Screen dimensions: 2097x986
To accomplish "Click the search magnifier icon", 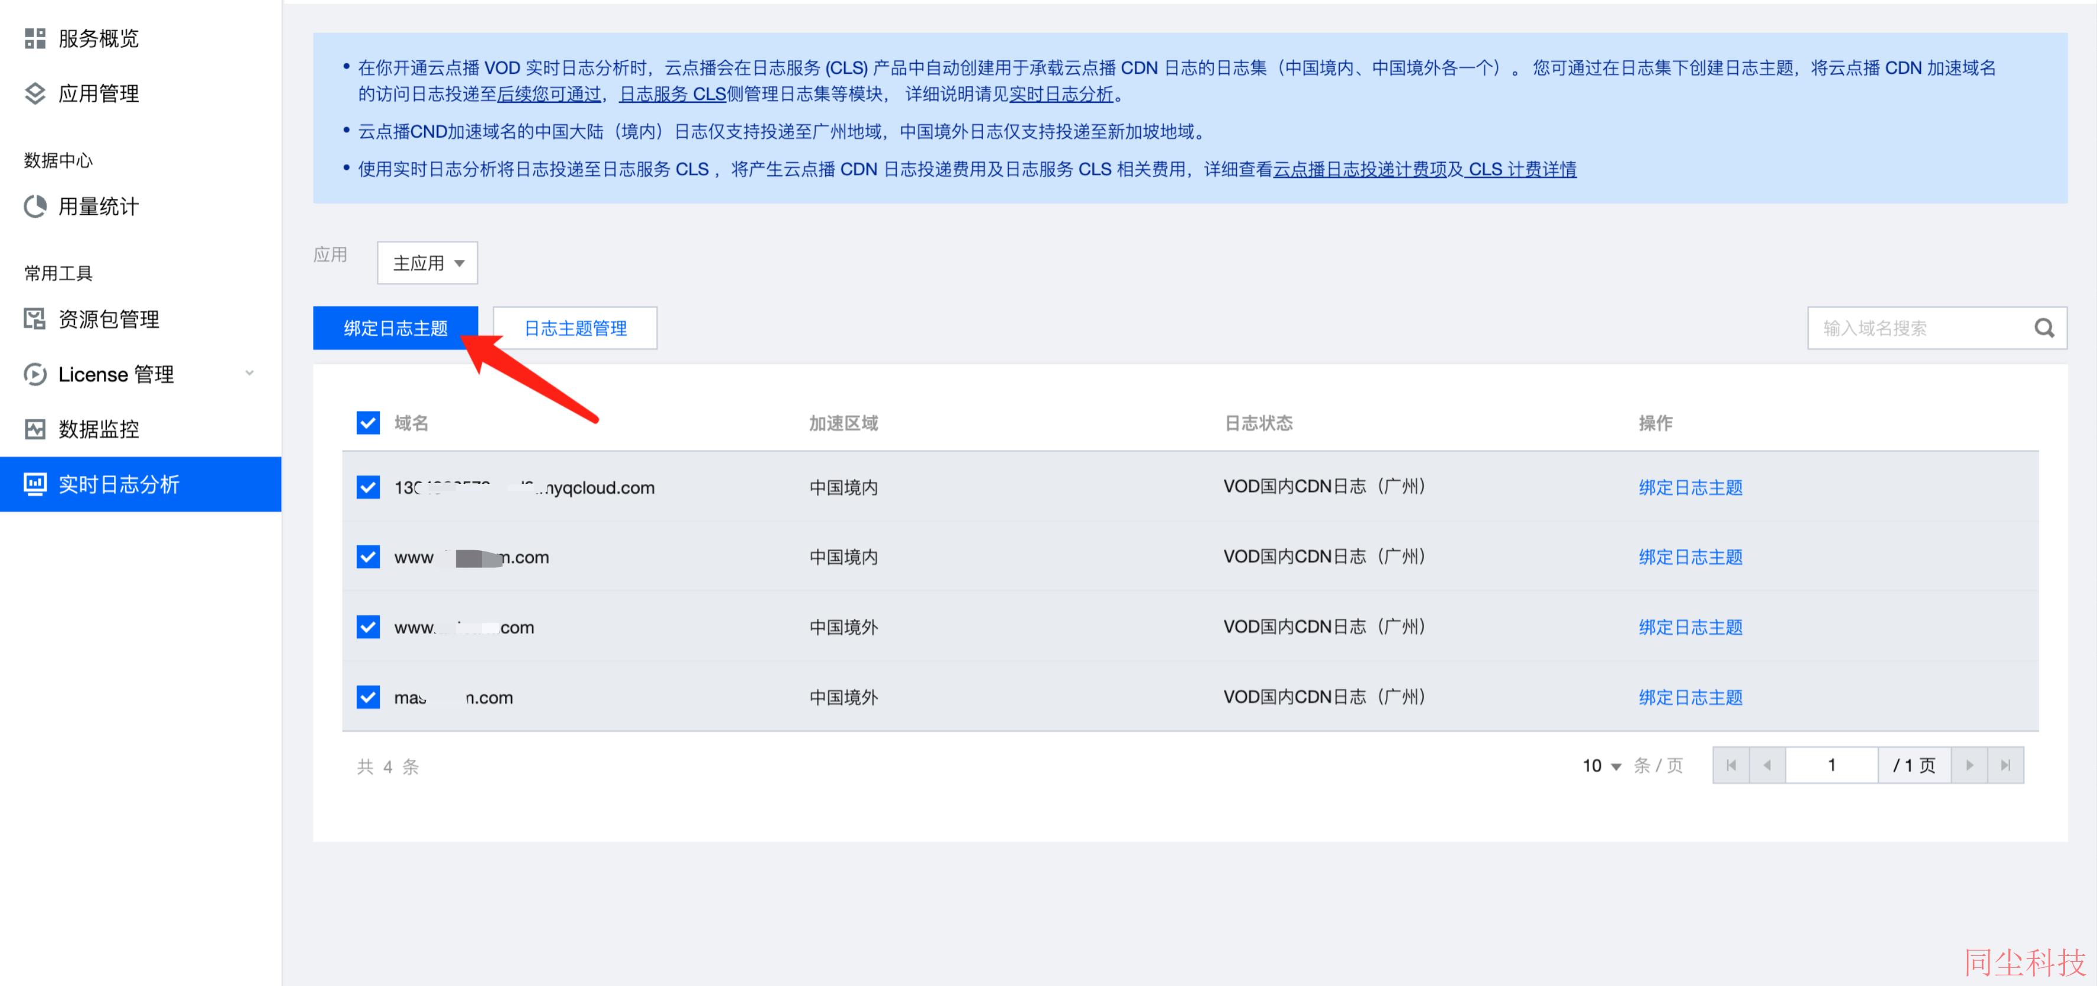I will 2044,328.
